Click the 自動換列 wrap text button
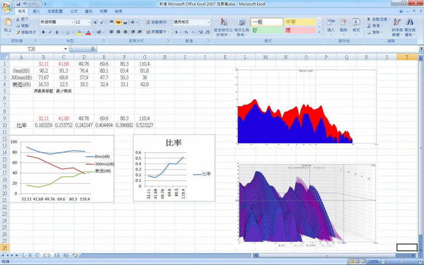The image size is (424, 265). (157, 22)
